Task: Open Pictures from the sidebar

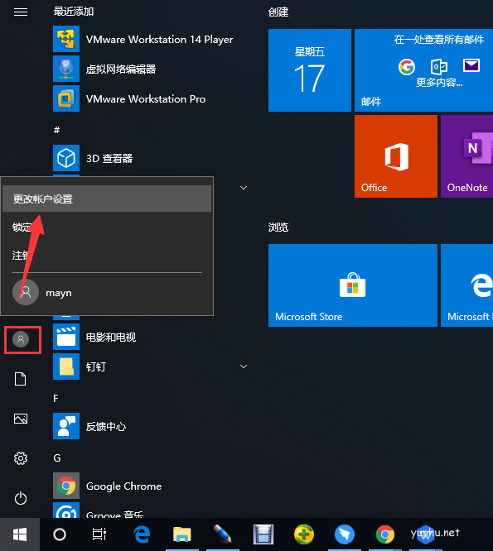Action: pyautogui.click(x=21, y=419)
